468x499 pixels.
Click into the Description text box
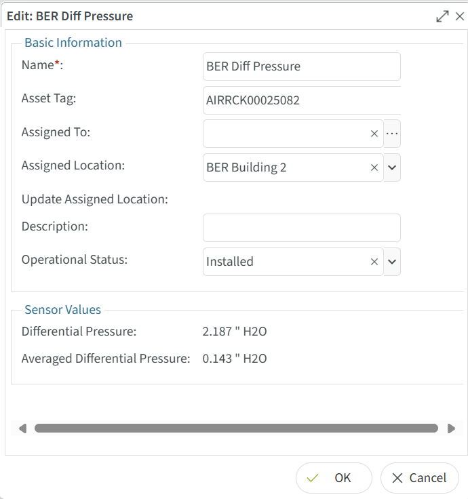point(301,228)
